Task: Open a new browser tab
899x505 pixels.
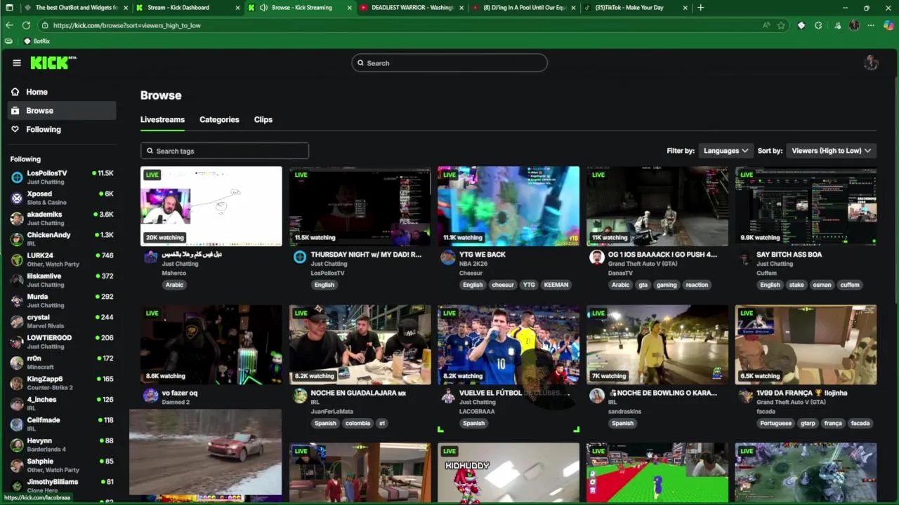Action: click(x=700, y=8)
